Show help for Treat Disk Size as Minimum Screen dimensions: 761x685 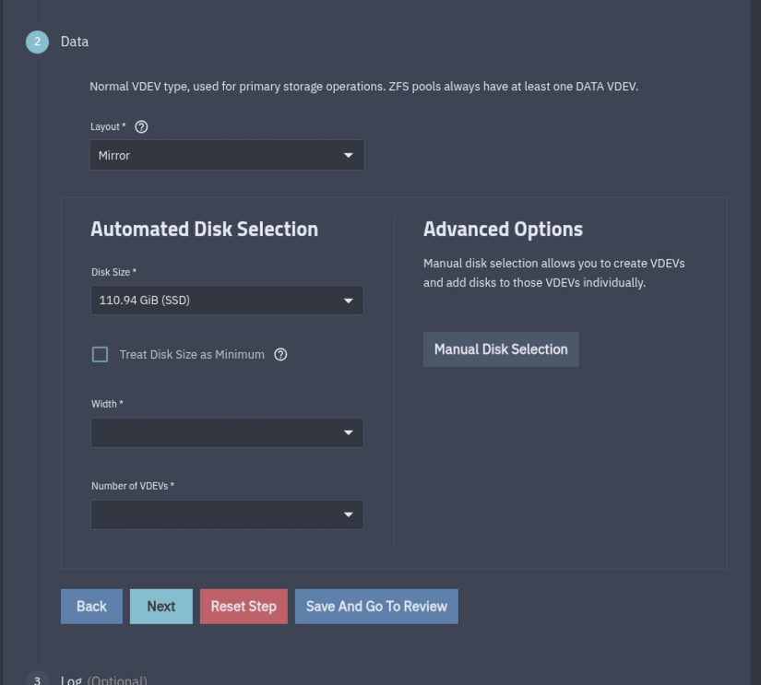[x=280, y=355]
